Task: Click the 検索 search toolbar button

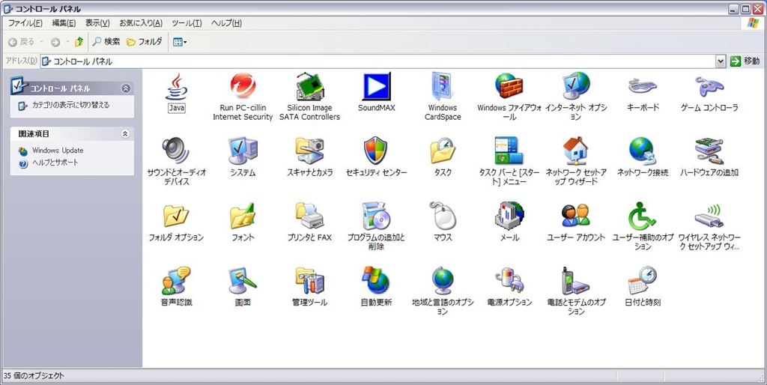Action: 106,42
